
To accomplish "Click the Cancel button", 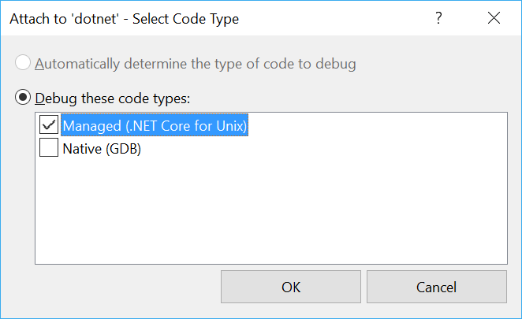I will [436, 287].
